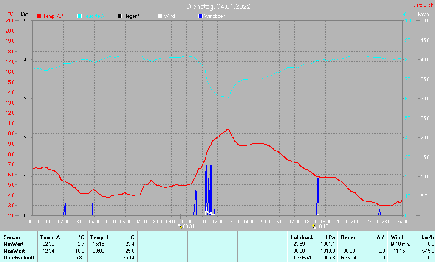Click the black Regen legend swatch
This screenshot has width=435, height=262.
120,17
